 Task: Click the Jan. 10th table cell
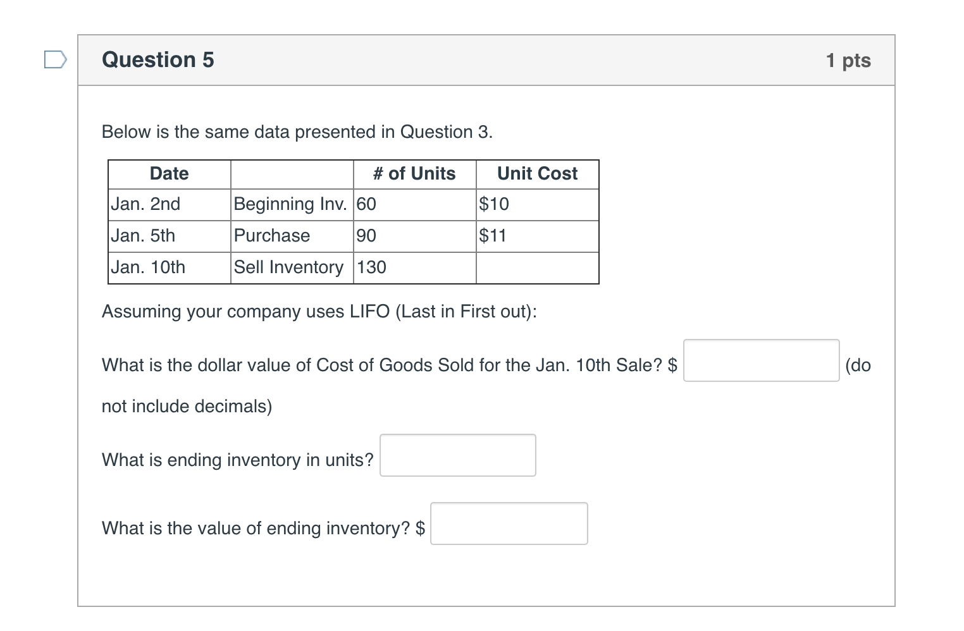coord(149,267)
